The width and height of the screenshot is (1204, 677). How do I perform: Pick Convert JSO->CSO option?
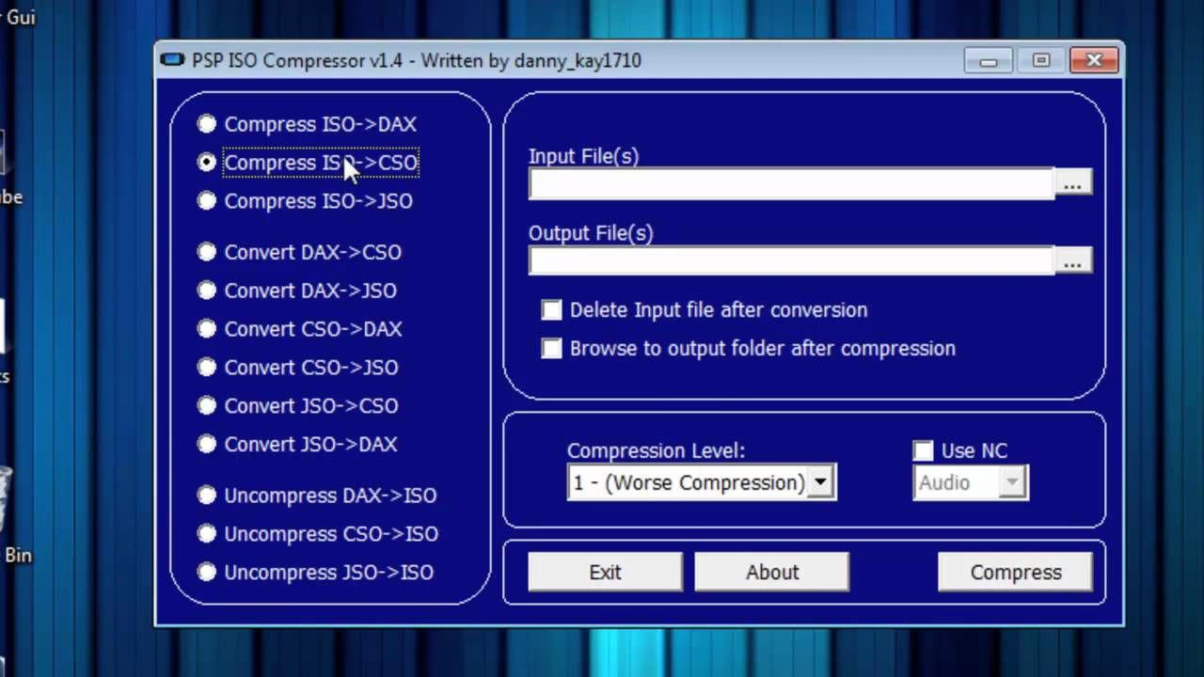coord(297,406)
